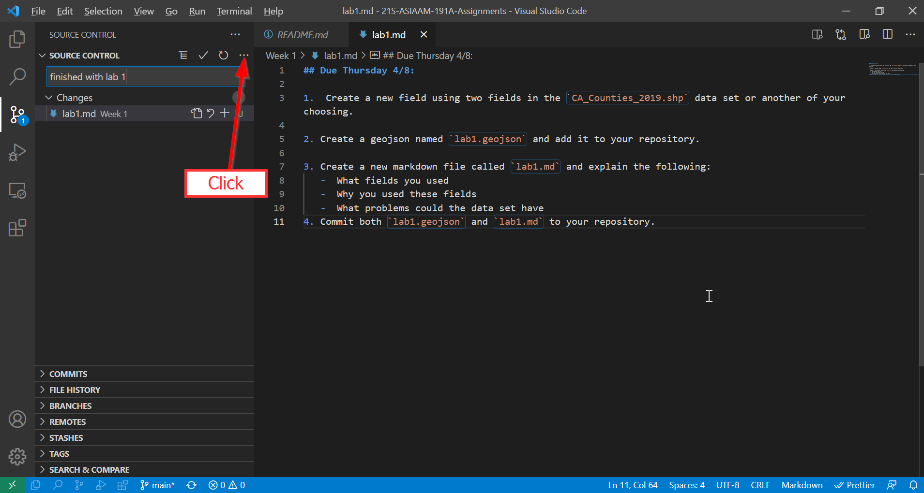This screenshot has height=493, width=924.
Task: Change language mode from Markdown
Action: (802, 485)
